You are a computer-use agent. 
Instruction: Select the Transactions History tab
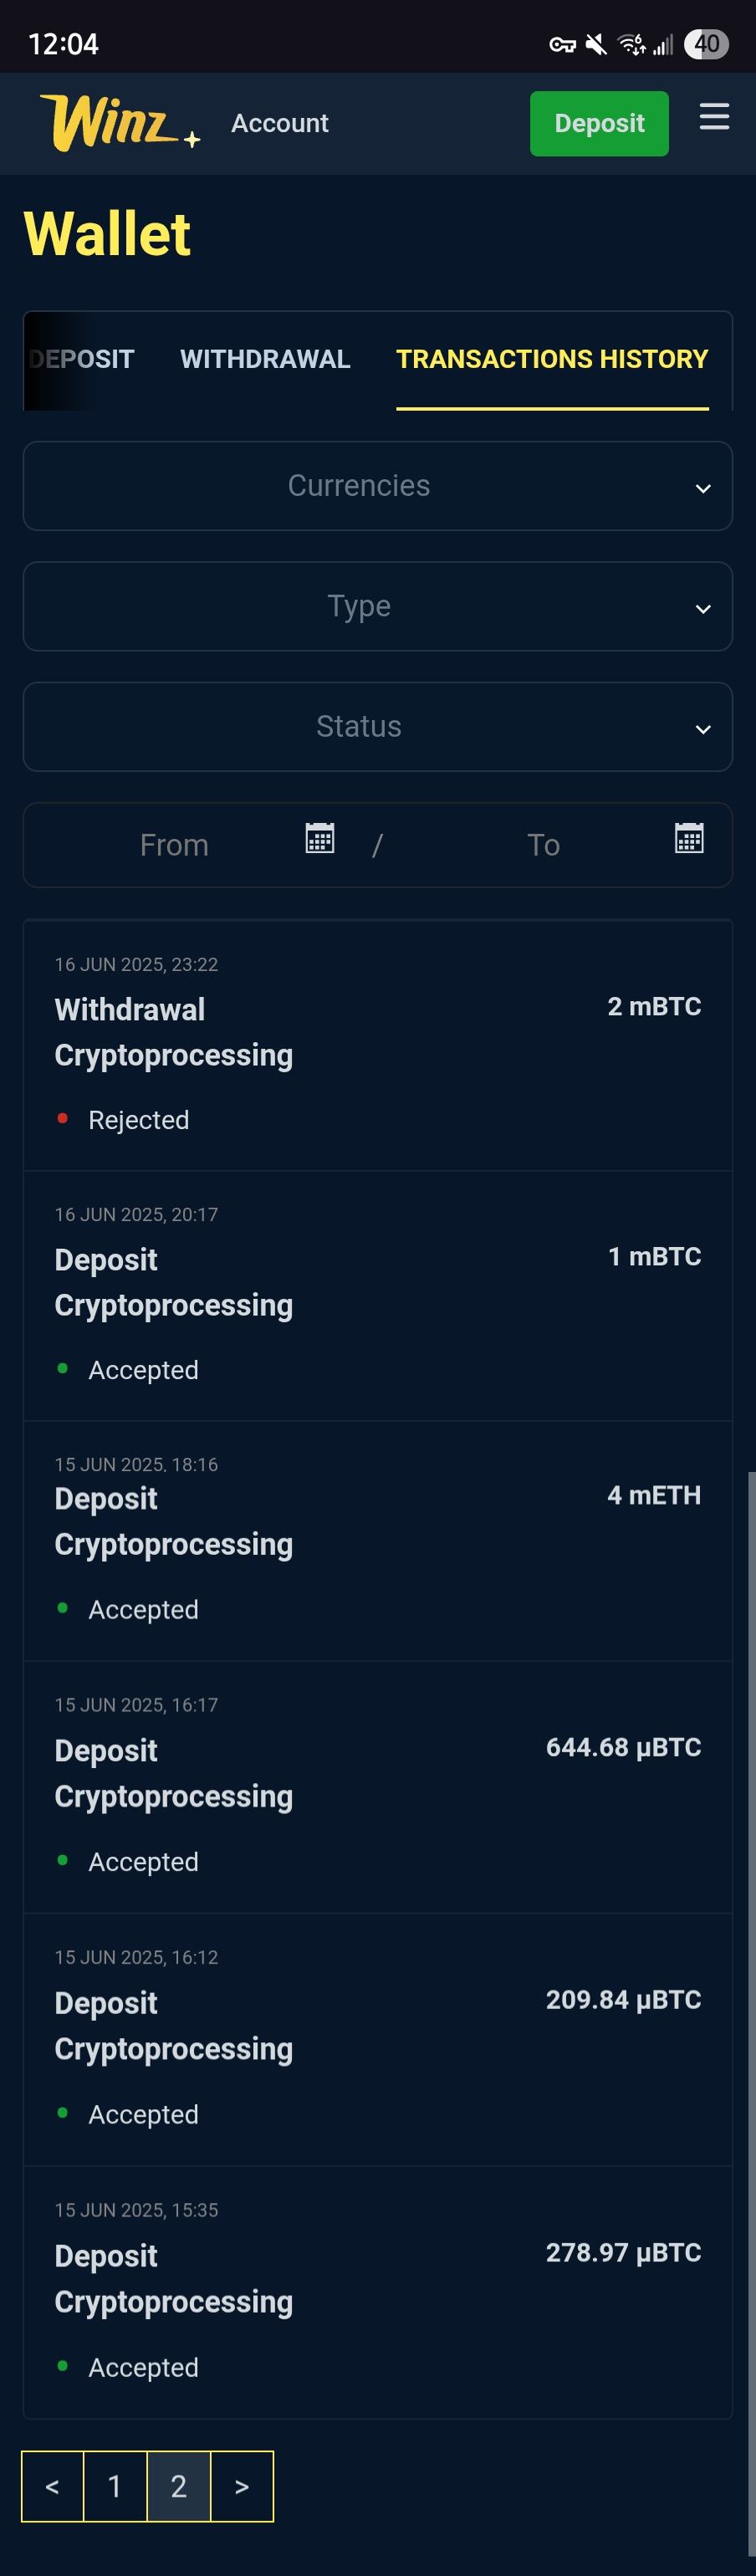[552, 359]
